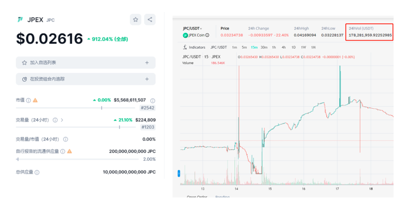Screen dimensions: 406x216
Task: Click the warning triangle next to 市值
Action: (35, 100)
